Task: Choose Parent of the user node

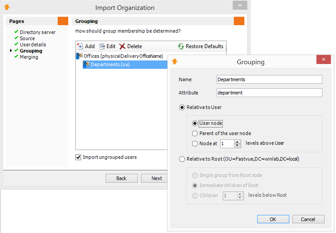Action: (195, 133)
